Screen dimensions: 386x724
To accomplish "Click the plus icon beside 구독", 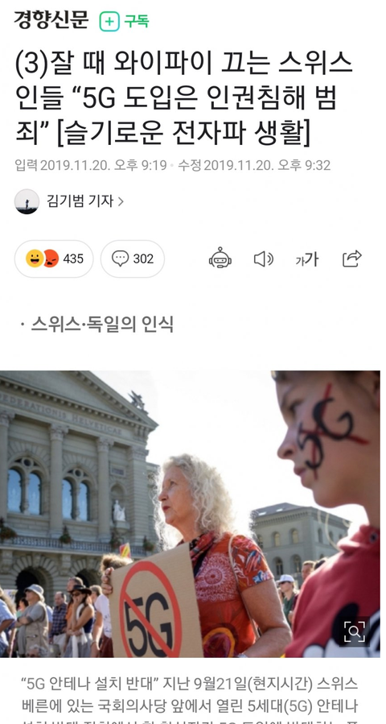I will tap(109, 21).
